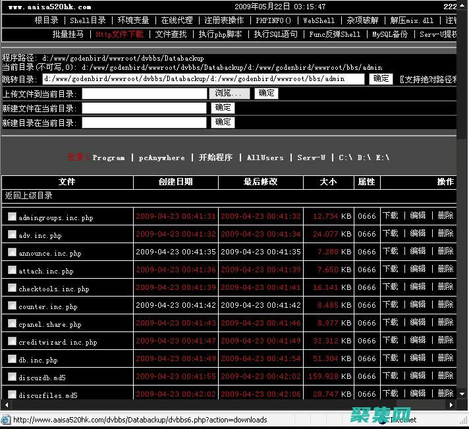Screen dimensions: 469x429
Task: Jump to the Serv-U directory shortcut
Action: coord(311,158)
